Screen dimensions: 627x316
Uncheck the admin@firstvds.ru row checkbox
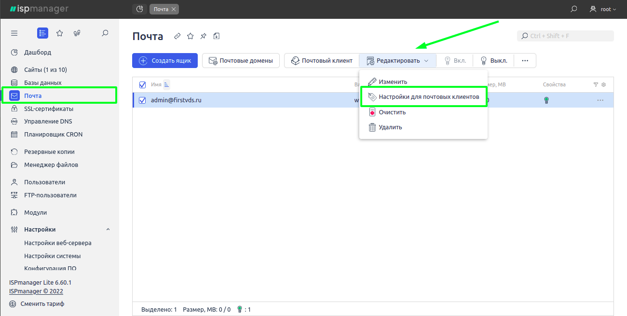142,100
